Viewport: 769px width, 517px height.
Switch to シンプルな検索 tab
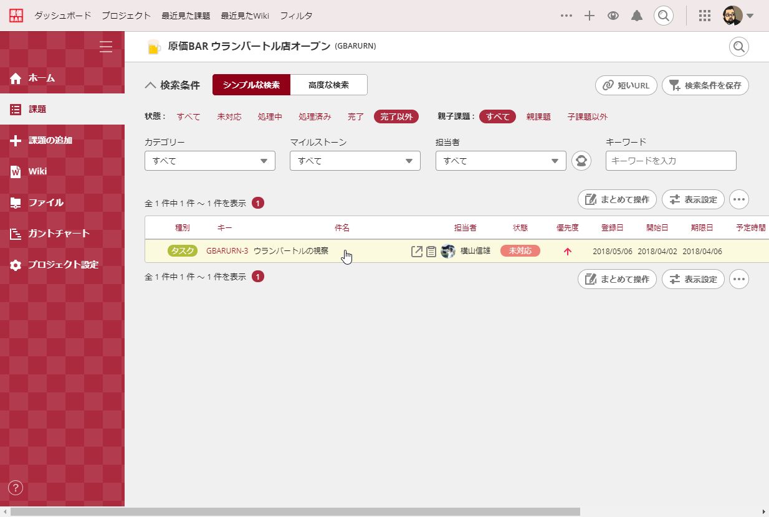pyautogui.click(x=252, y=85)
